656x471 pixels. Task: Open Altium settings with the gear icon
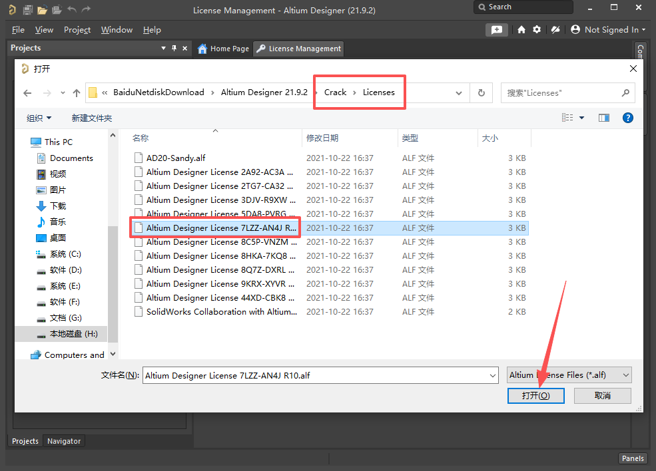pos(537,30)
